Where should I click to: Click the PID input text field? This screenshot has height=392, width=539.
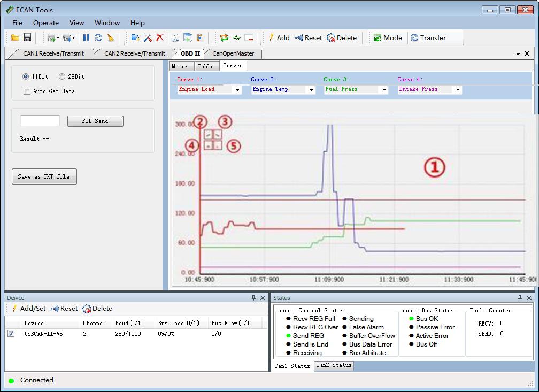click(x=40, y=121)
